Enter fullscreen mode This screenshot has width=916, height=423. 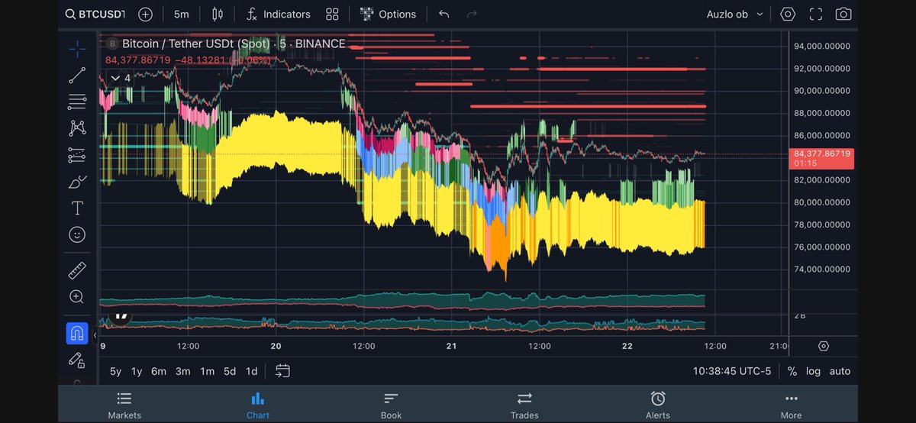pyautogui.click(x=816, y=14)
